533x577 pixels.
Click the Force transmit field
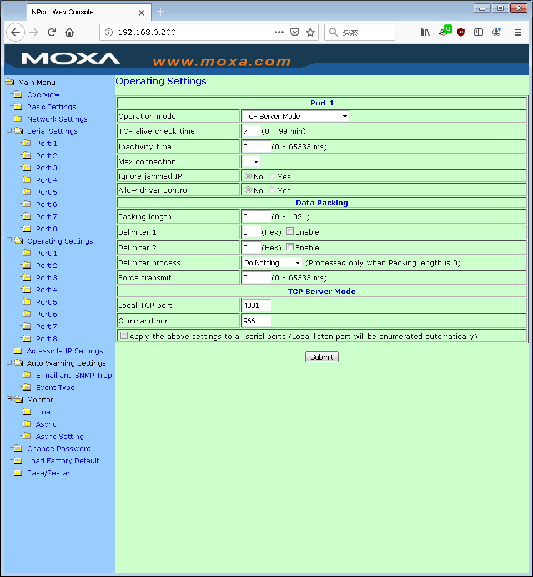256,278
